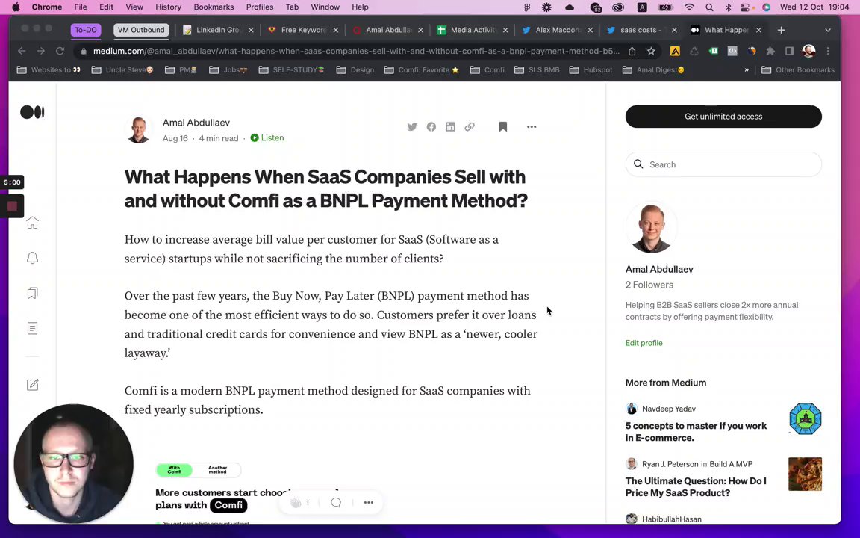Open the Edit profile link
The height and width of the screenshot is (538, 860).
click(x=644, y=342)
